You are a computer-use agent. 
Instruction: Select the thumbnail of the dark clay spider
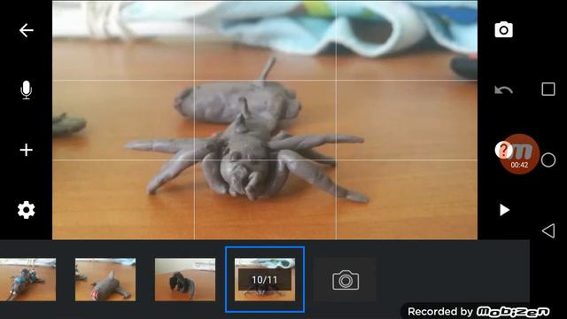(185, 280)
